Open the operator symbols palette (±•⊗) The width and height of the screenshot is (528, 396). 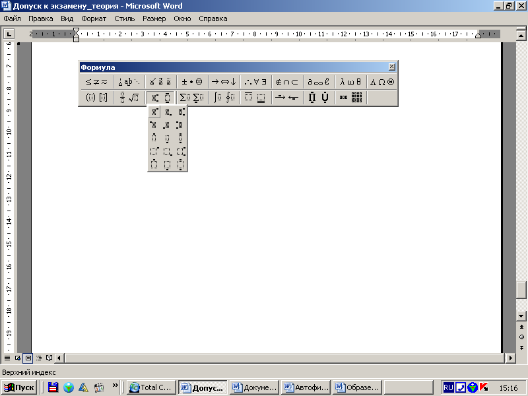pos(192,82)
